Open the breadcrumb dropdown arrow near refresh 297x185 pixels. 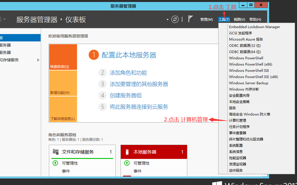167,20
